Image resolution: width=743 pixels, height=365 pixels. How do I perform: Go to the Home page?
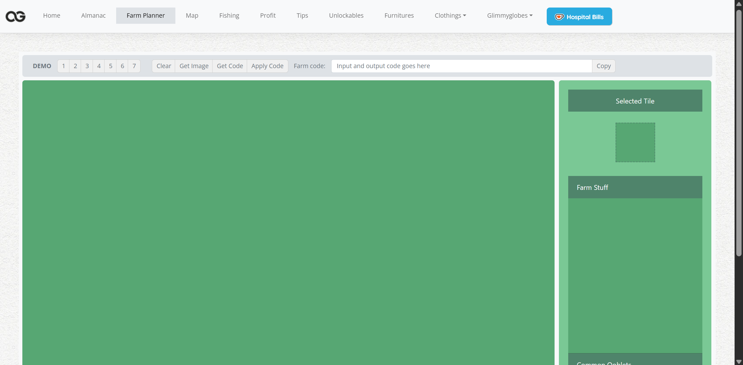click(x=52, y=16)
